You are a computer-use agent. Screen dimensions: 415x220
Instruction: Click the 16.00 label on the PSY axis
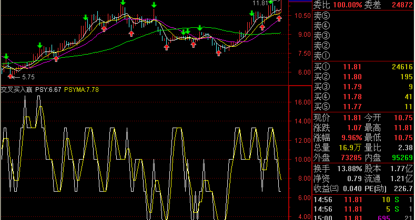(x=303, y=102)
